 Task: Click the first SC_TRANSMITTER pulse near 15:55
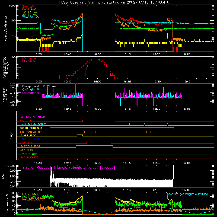(x=90, y=131)
